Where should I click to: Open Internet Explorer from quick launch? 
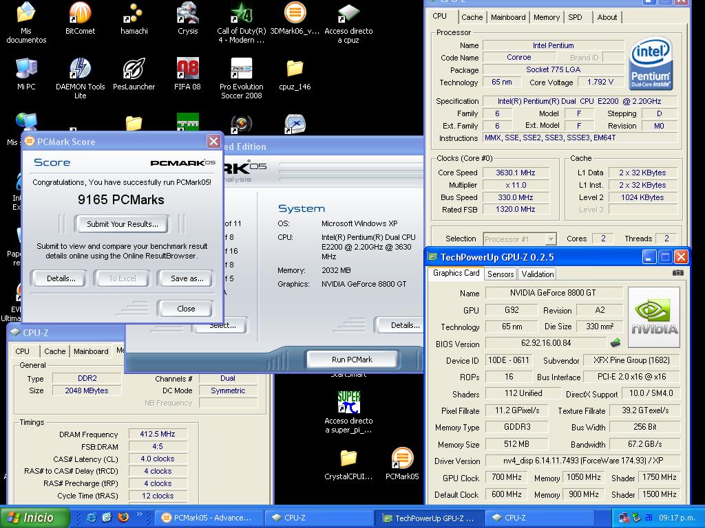click(x=92, y=518)
